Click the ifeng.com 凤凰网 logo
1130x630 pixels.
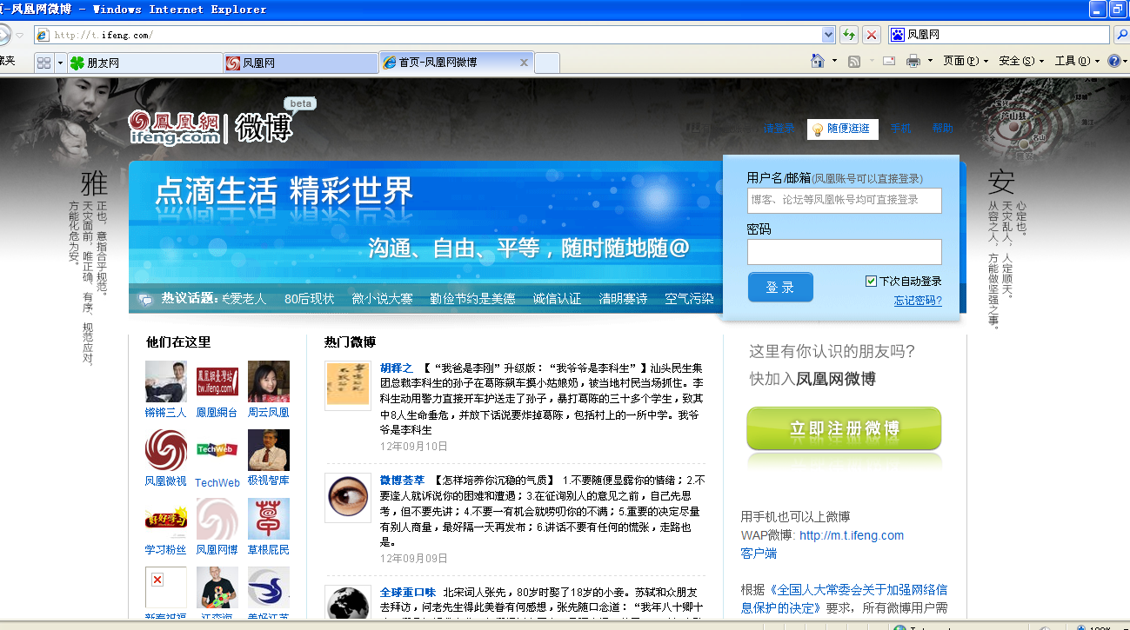click(174, 127)
